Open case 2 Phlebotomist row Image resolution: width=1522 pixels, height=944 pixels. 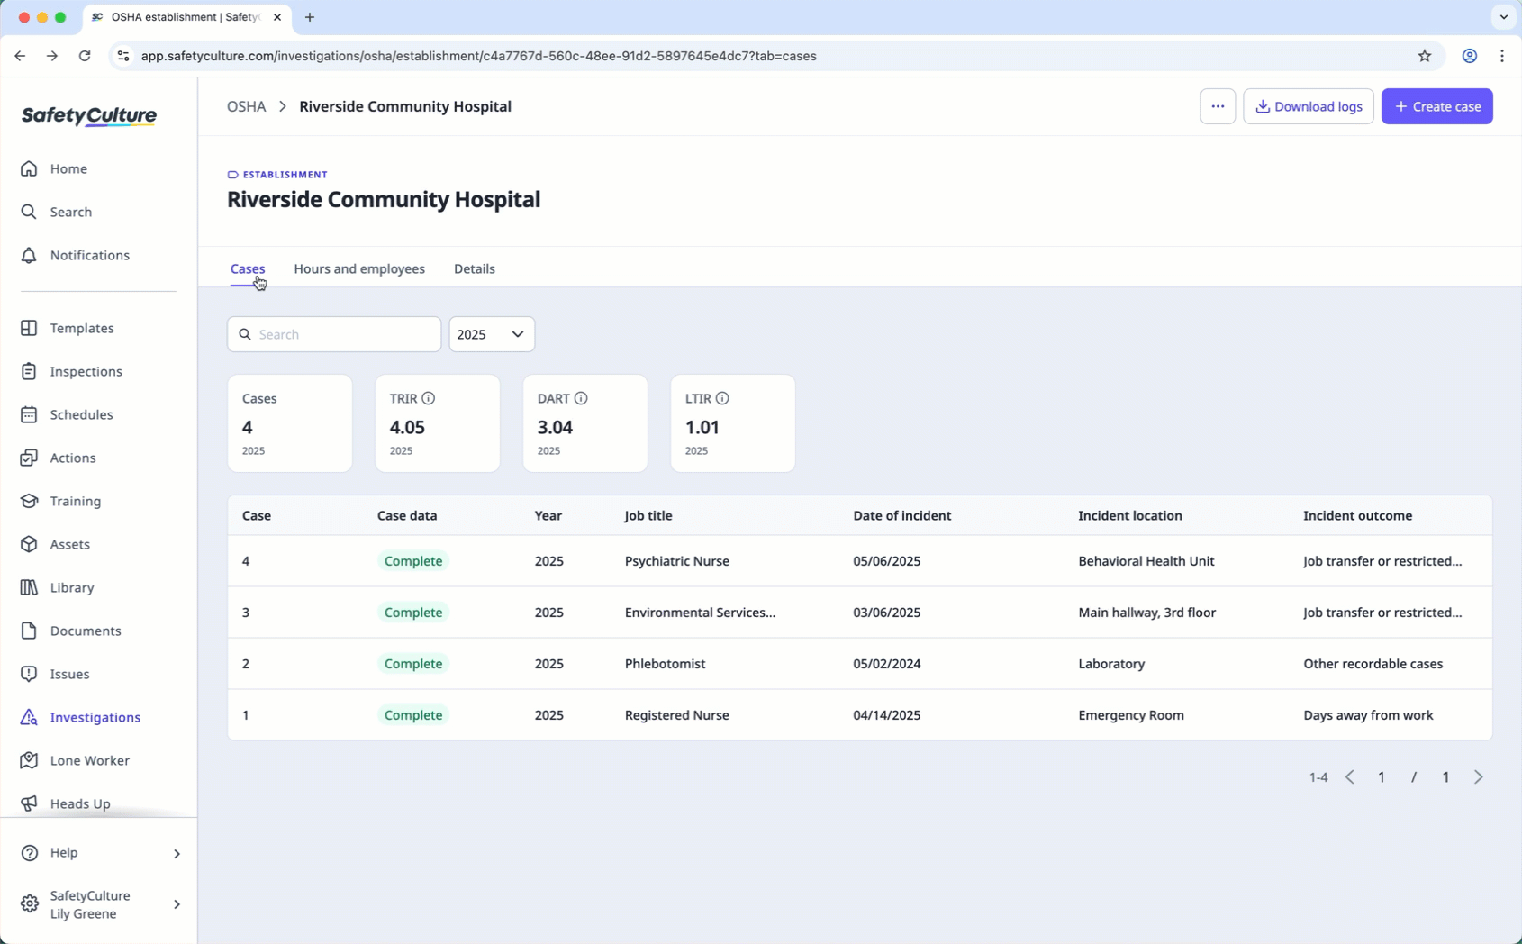pos(860,664)
